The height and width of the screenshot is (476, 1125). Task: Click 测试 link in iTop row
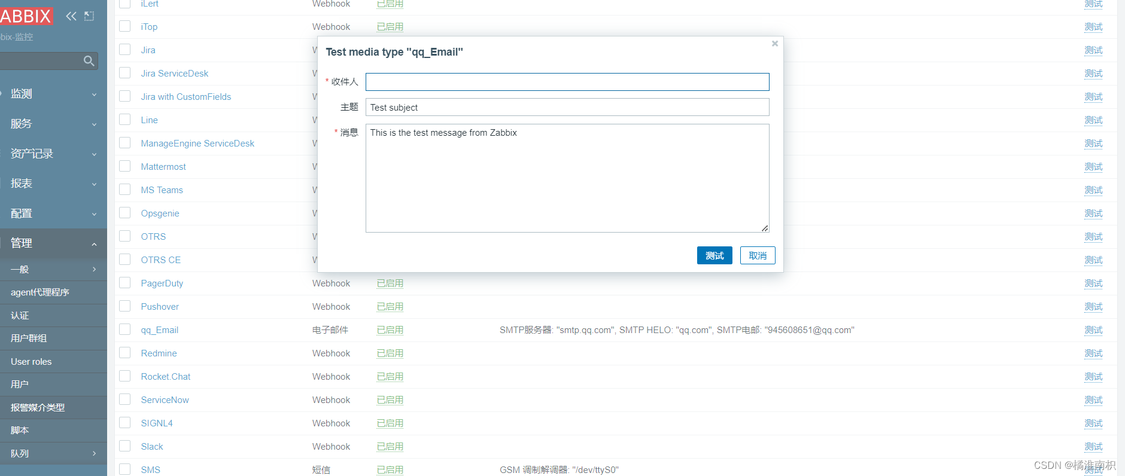[x=1093, y=27]
